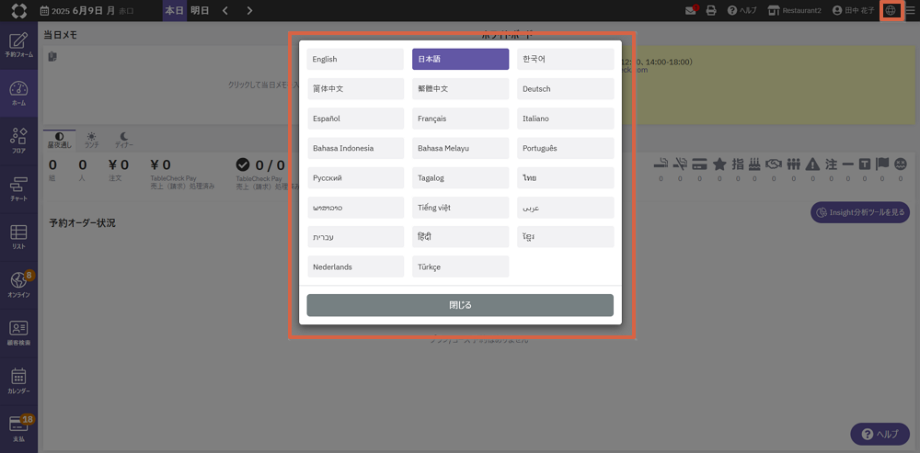Open the フロア floor view icon

18,142
